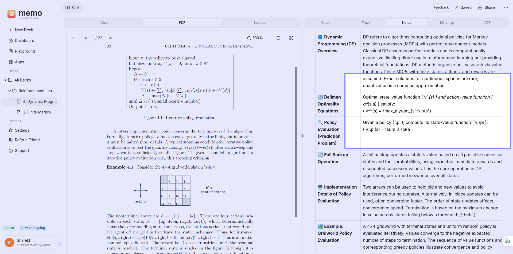Viewport: 513px width, 254px height.
Task: Open PDF fullscreen mode
Action: pos(291,38)
